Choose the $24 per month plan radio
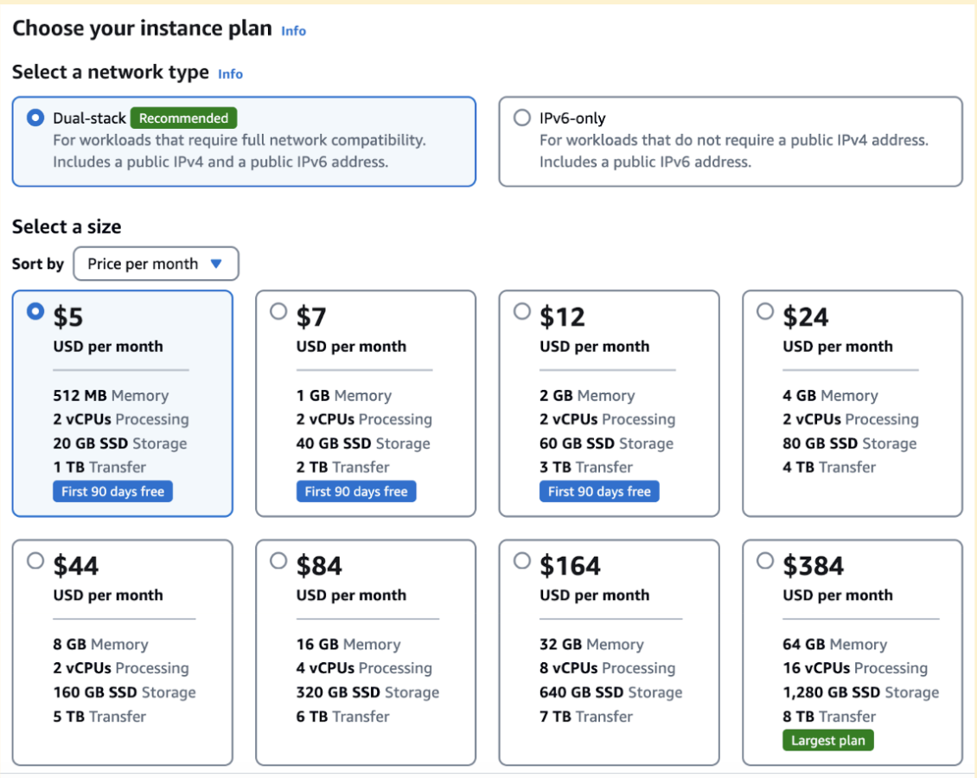The height and width of the screenshot is (778, 977). tap(765, 311)
